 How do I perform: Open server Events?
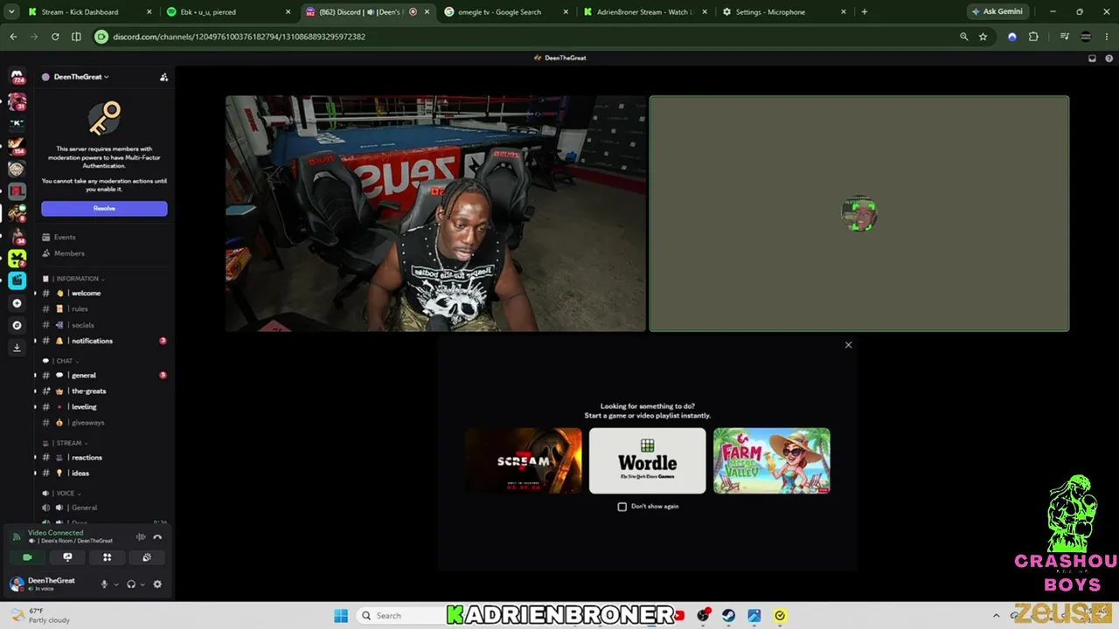[65, 238]
